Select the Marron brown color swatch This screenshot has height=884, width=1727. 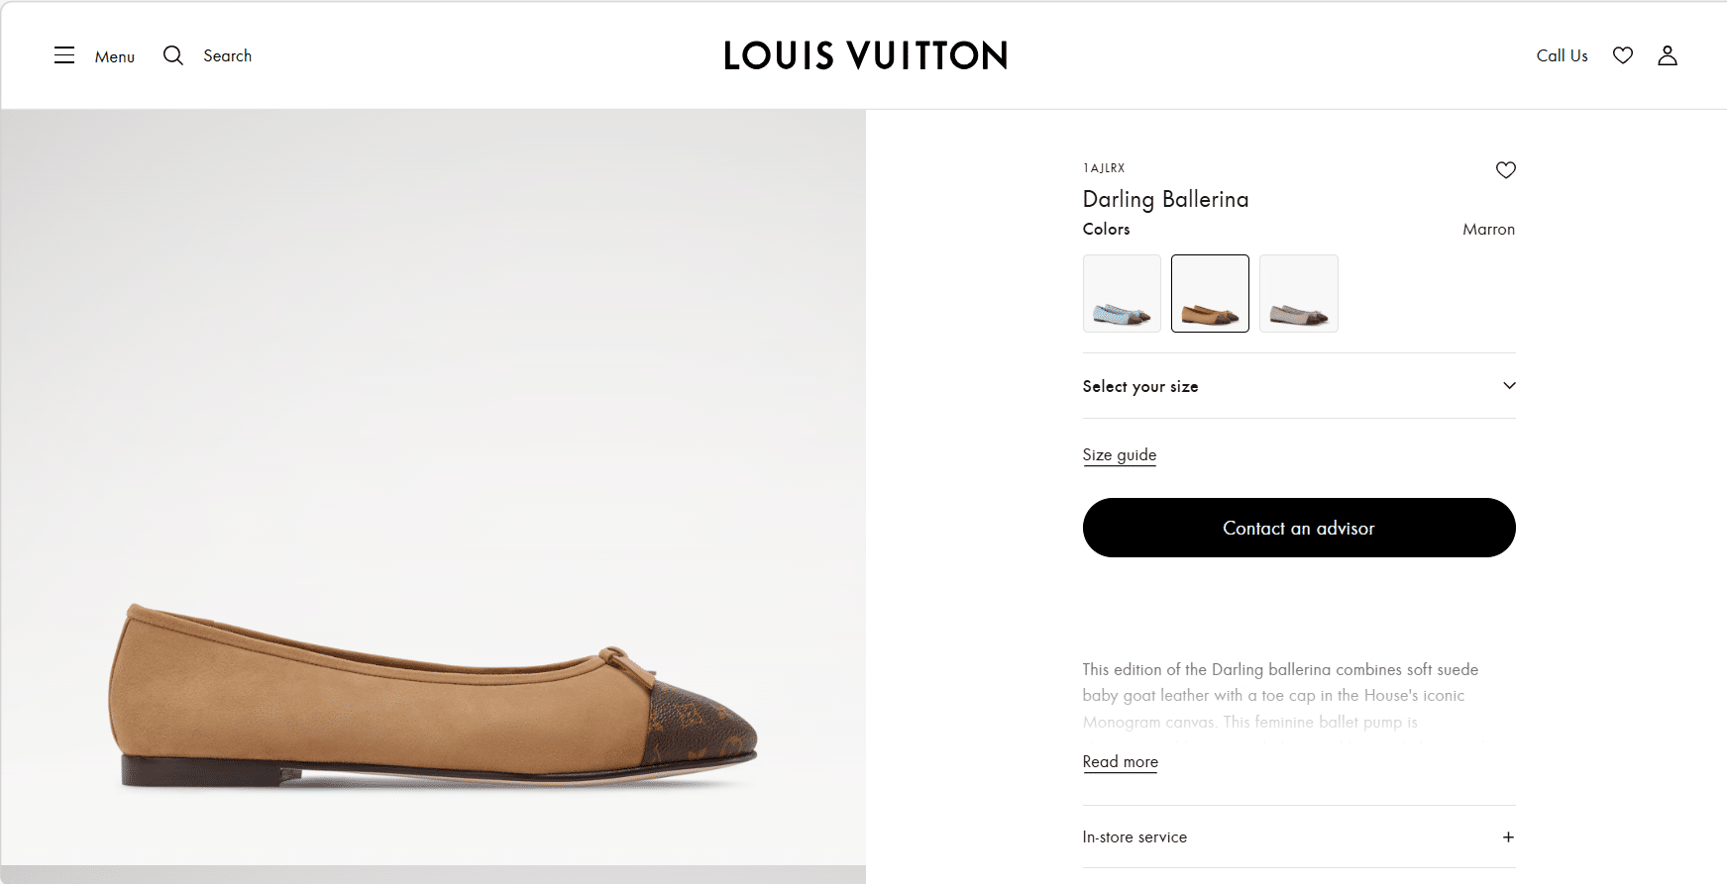pos(1210,294)
